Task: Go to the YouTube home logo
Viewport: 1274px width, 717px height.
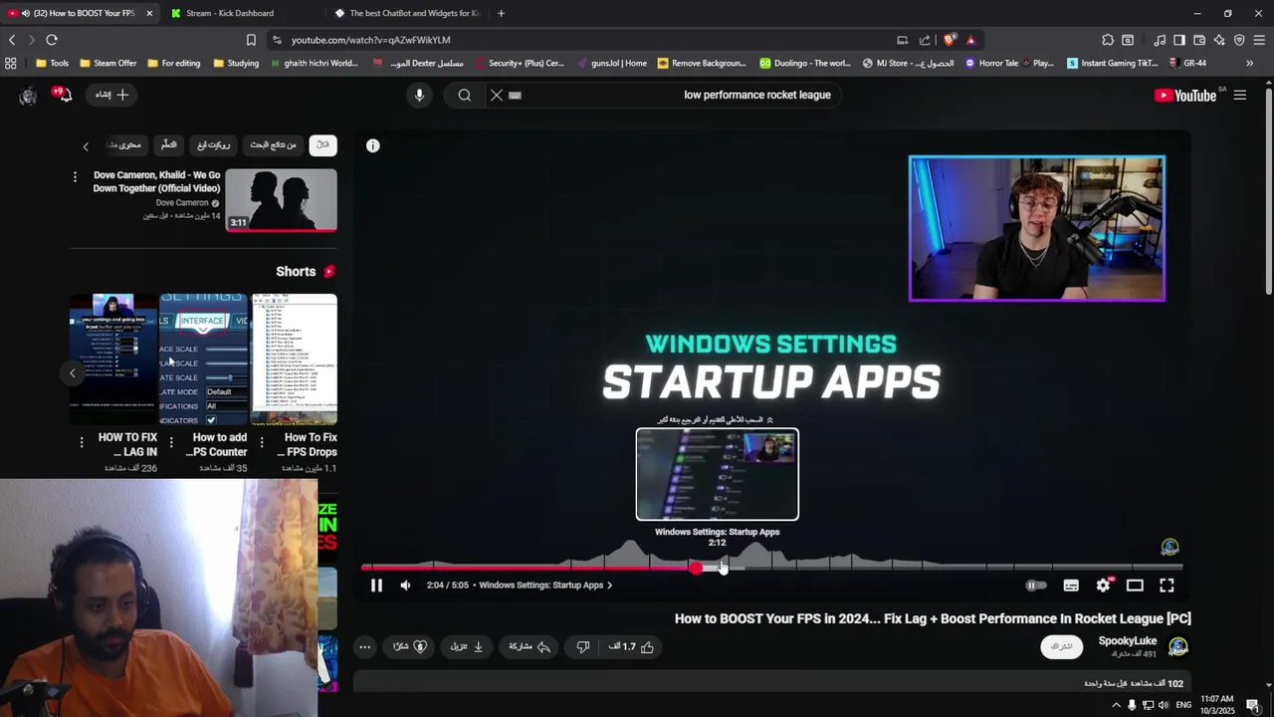Action: click(x=1185, y=96)
